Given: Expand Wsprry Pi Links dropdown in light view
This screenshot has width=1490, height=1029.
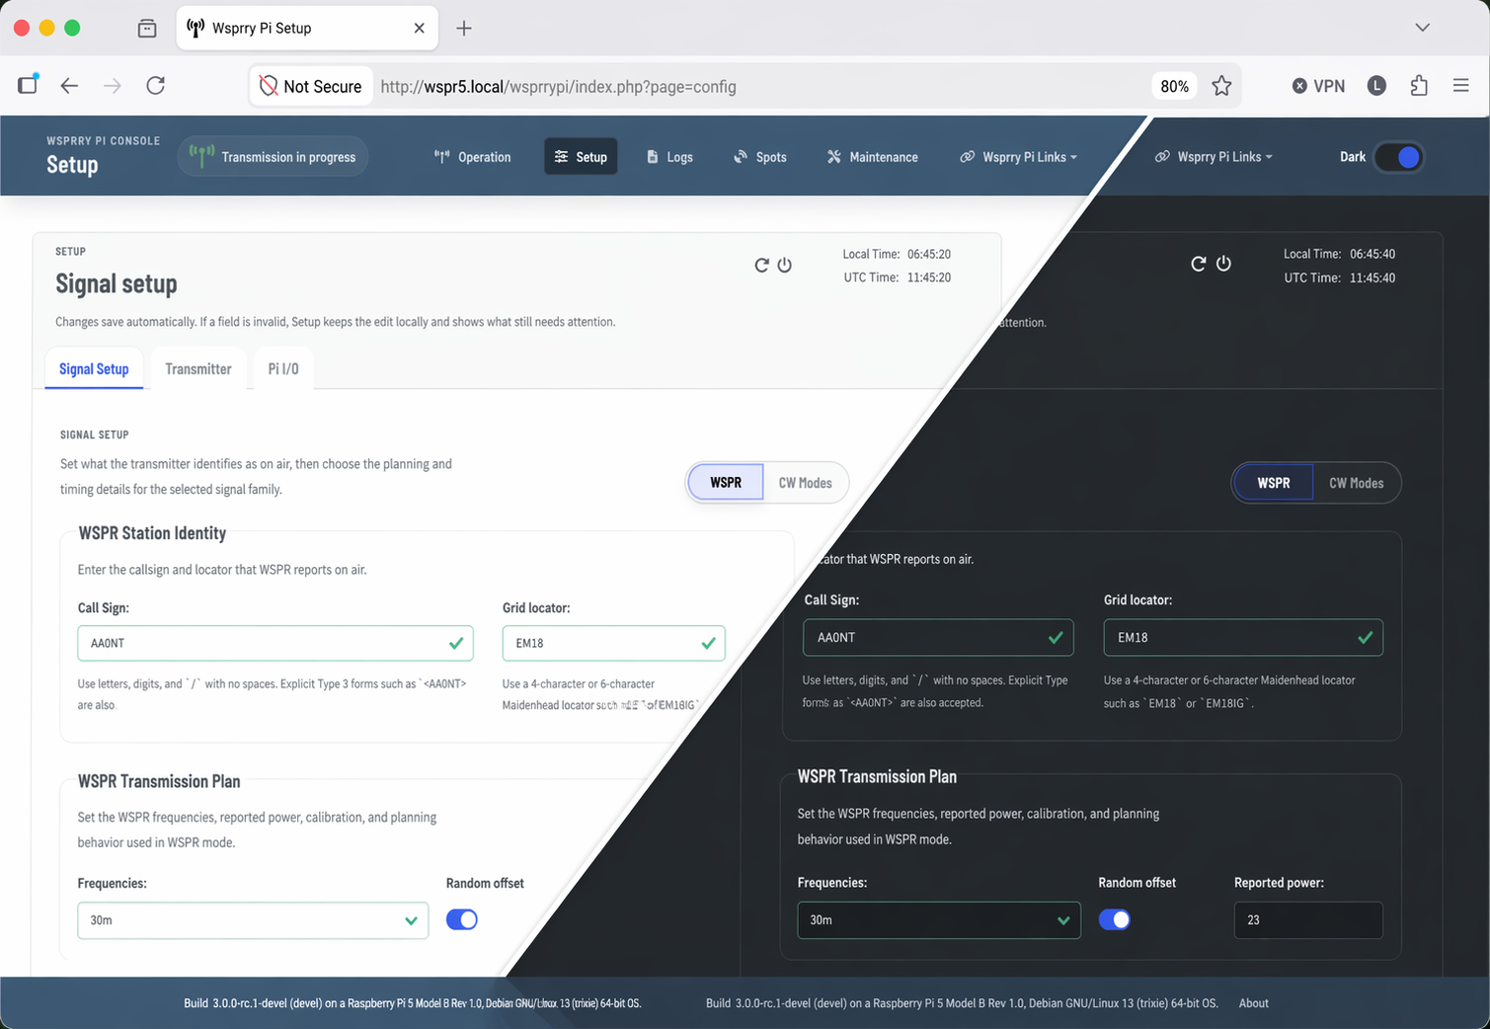Looking at the screenshot, I should coord(1019,157).
